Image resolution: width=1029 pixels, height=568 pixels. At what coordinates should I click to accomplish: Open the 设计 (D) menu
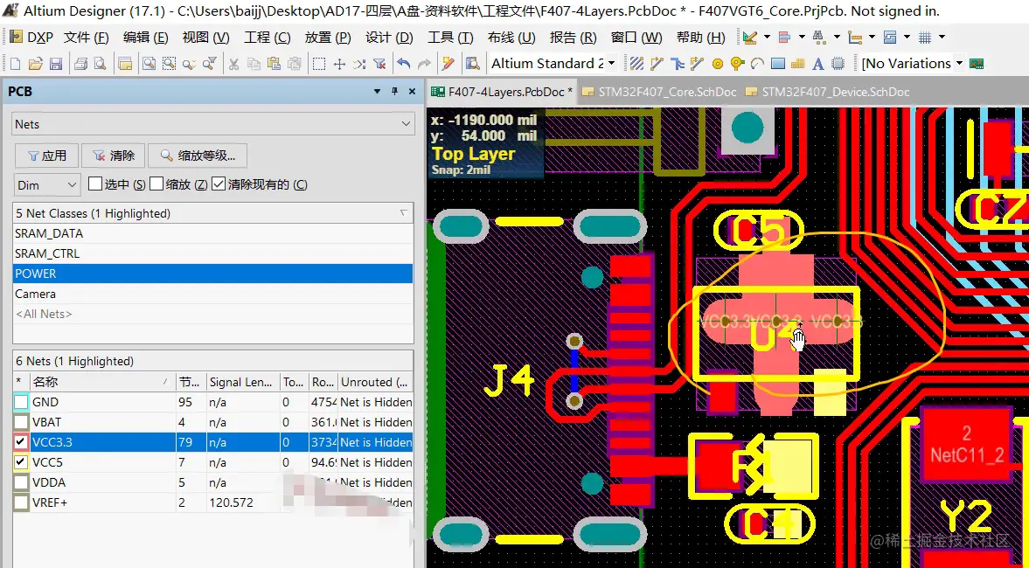click(x=389, y=38)
